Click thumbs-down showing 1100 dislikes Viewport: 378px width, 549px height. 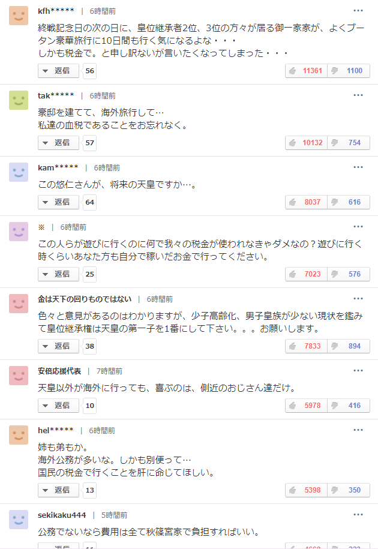pos(349,71)
